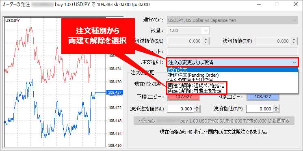Click the 40 ポイント圏内 warning text
303x151 pixels.
coord(213,132)
